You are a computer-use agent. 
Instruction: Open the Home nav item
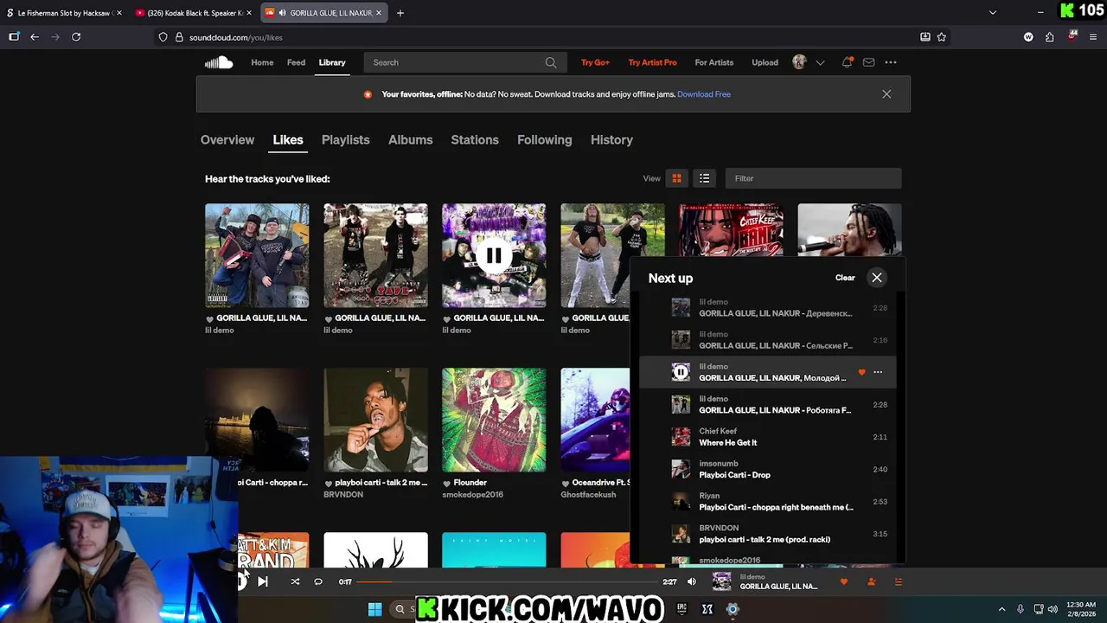[262, 62]
